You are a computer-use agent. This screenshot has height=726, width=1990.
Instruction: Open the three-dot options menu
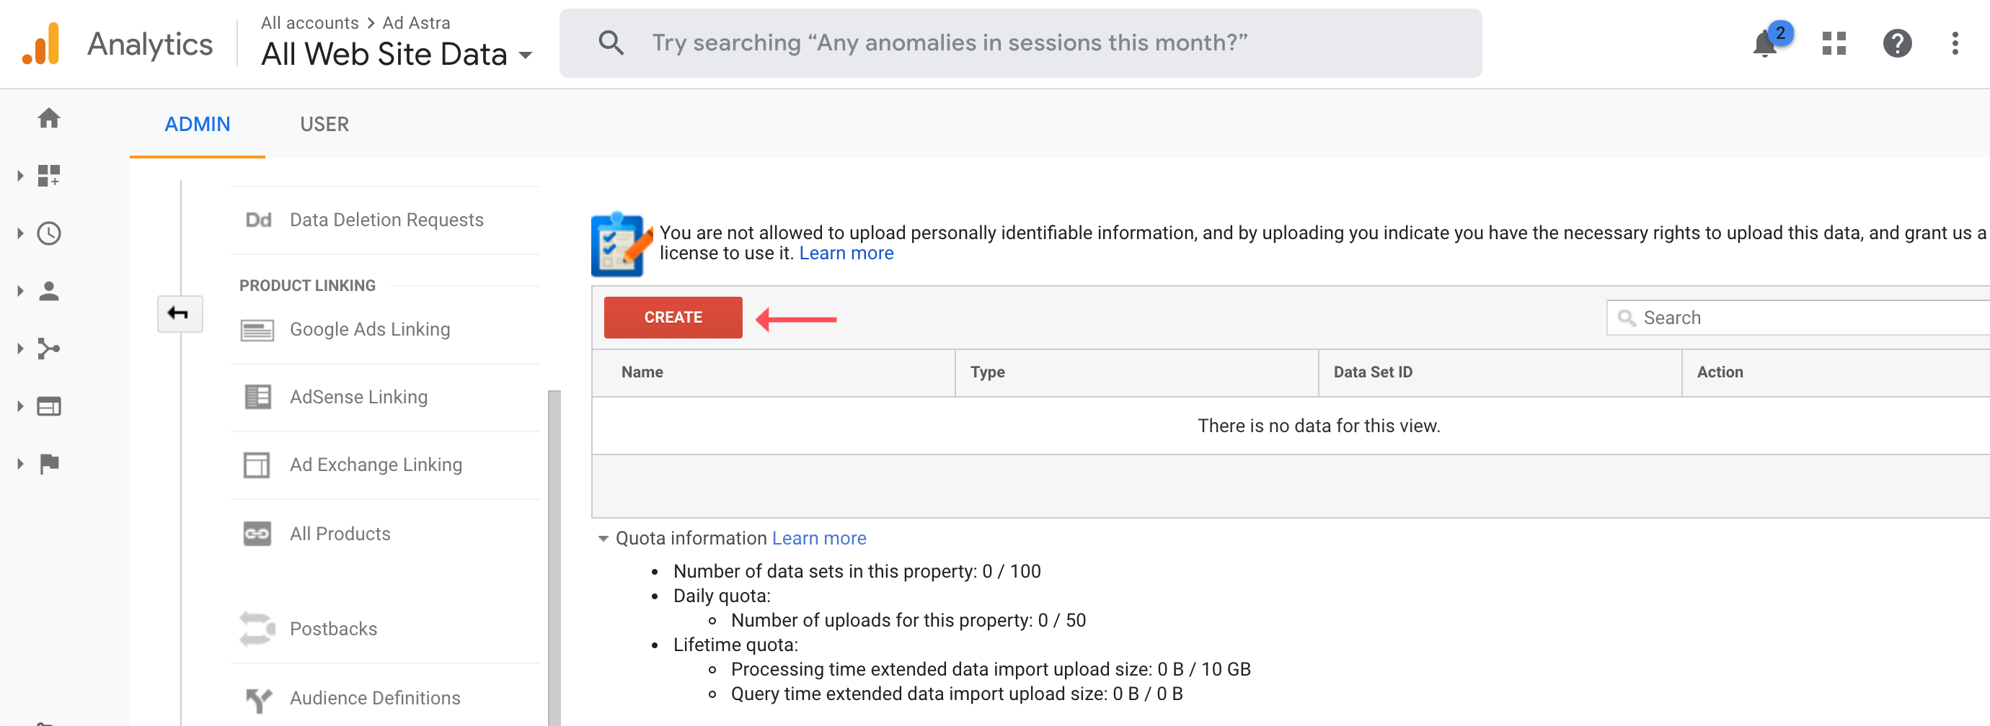point(1955,44)
